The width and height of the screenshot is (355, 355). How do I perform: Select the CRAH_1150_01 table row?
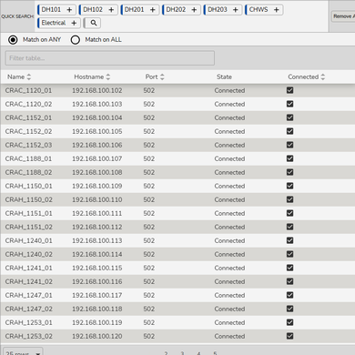coord(177,186)
